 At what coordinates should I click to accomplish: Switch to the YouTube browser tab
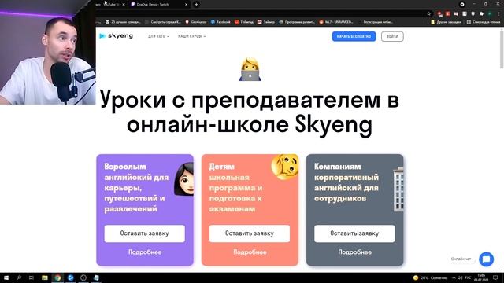[x=111, y=5]
